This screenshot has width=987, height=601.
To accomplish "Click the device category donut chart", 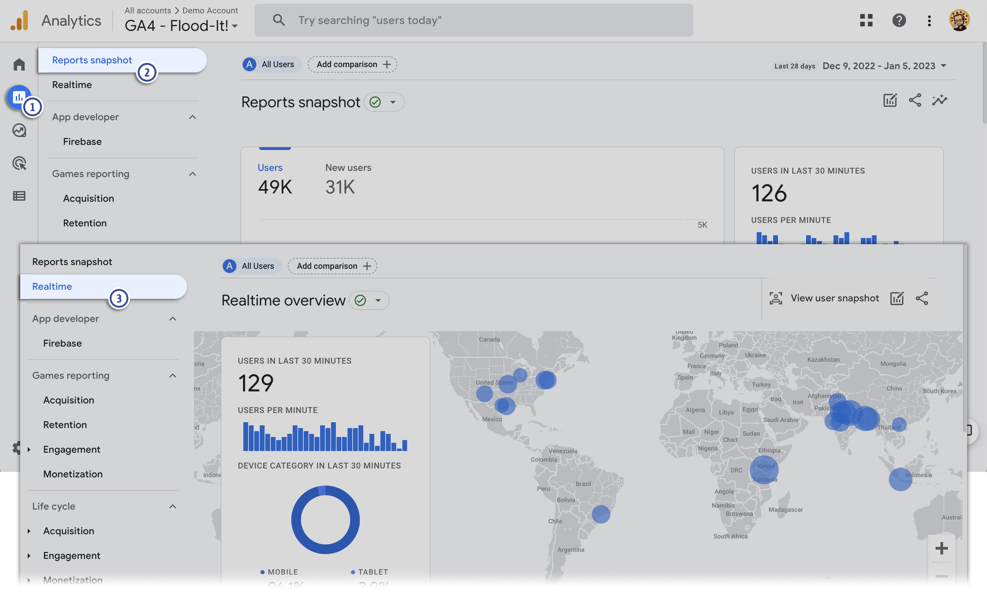I will (325, 520).
